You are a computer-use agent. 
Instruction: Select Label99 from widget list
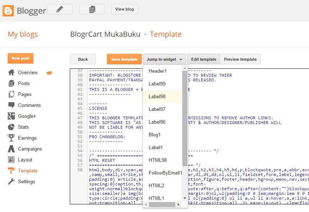click(x=162, y=84)
